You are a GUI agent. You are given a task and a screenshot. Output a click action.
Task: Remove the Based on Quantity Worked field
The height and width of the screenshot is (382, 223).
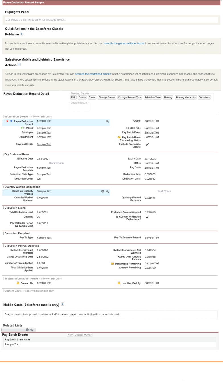click(103, 191)
